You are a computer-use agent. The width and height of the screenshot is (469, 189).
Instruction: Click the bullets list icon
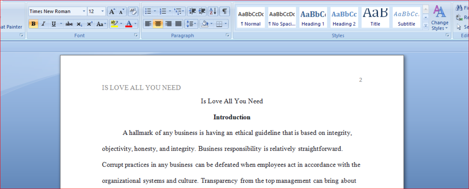(148, 11)
